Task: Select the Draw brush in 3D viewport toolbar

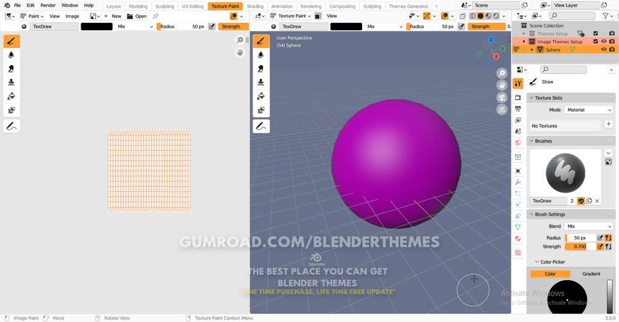Action: [261, 41]
